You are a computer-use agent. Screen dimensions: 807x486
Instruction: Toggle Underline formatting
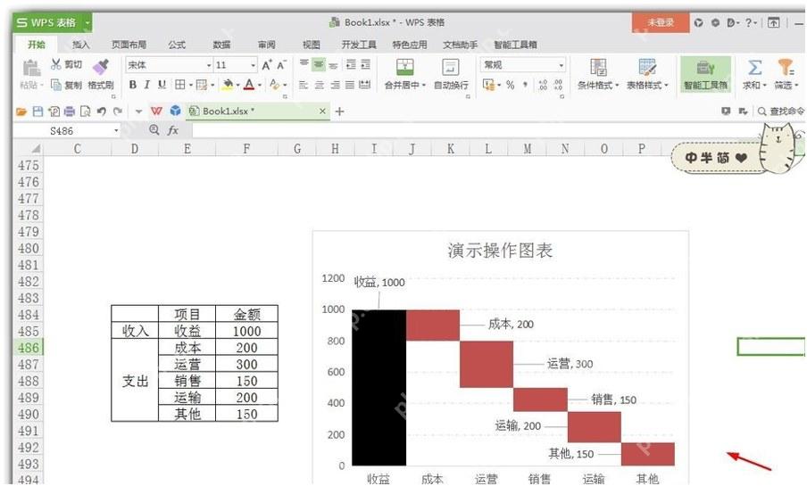click(162, 85)
